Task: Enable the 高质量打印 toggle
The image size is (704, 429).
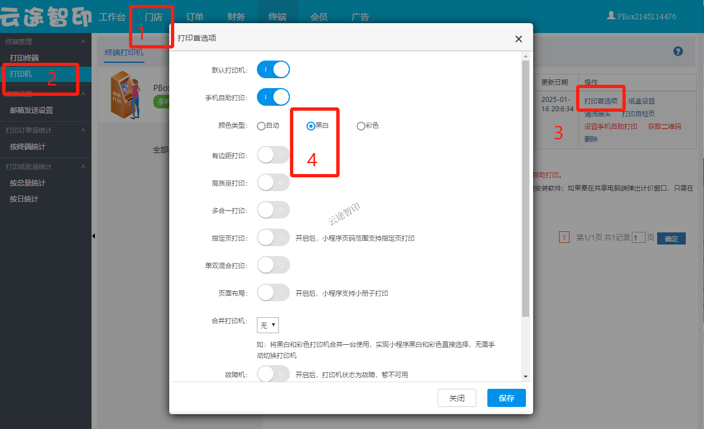Action: (273, 182)
